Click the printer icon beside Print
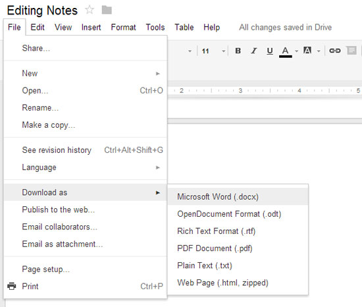This screenshot has width=362, height=307. point(12,286)
